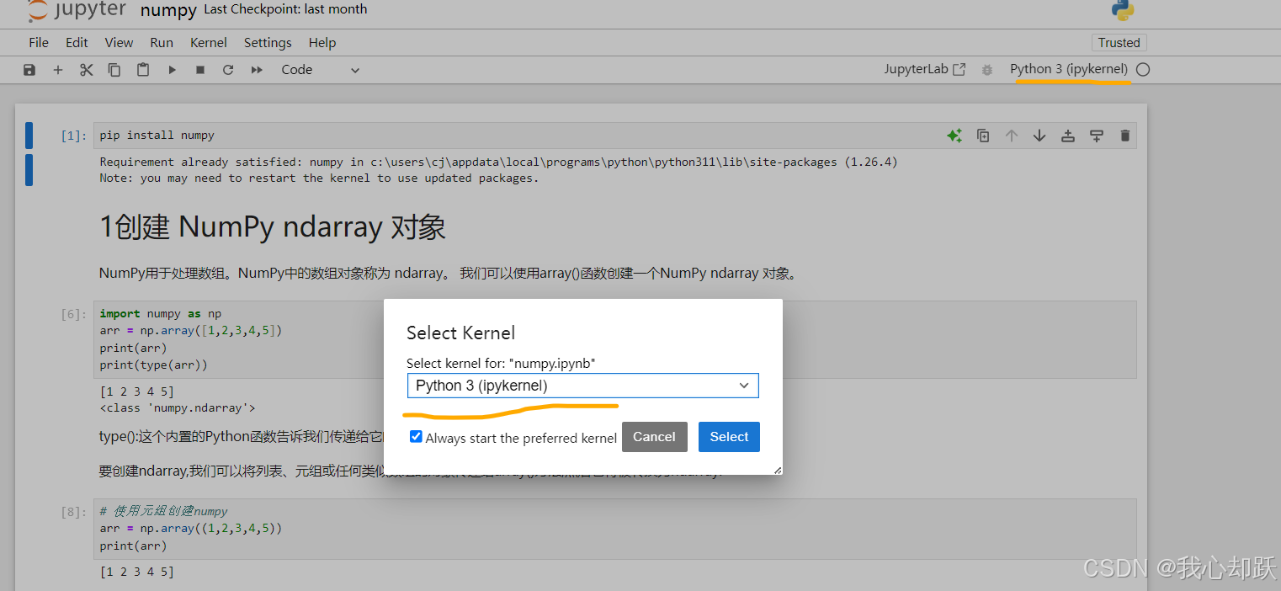Duplicate the pip install cell via cell toolbar
This screenshot has width=1281, height=591.
(983, 136)
